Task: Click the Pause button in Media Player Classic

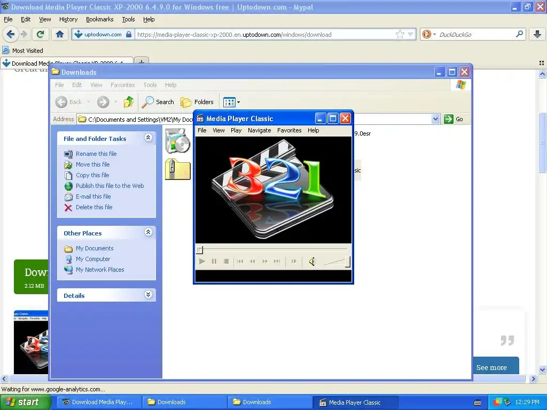Action: click(214, 261)
